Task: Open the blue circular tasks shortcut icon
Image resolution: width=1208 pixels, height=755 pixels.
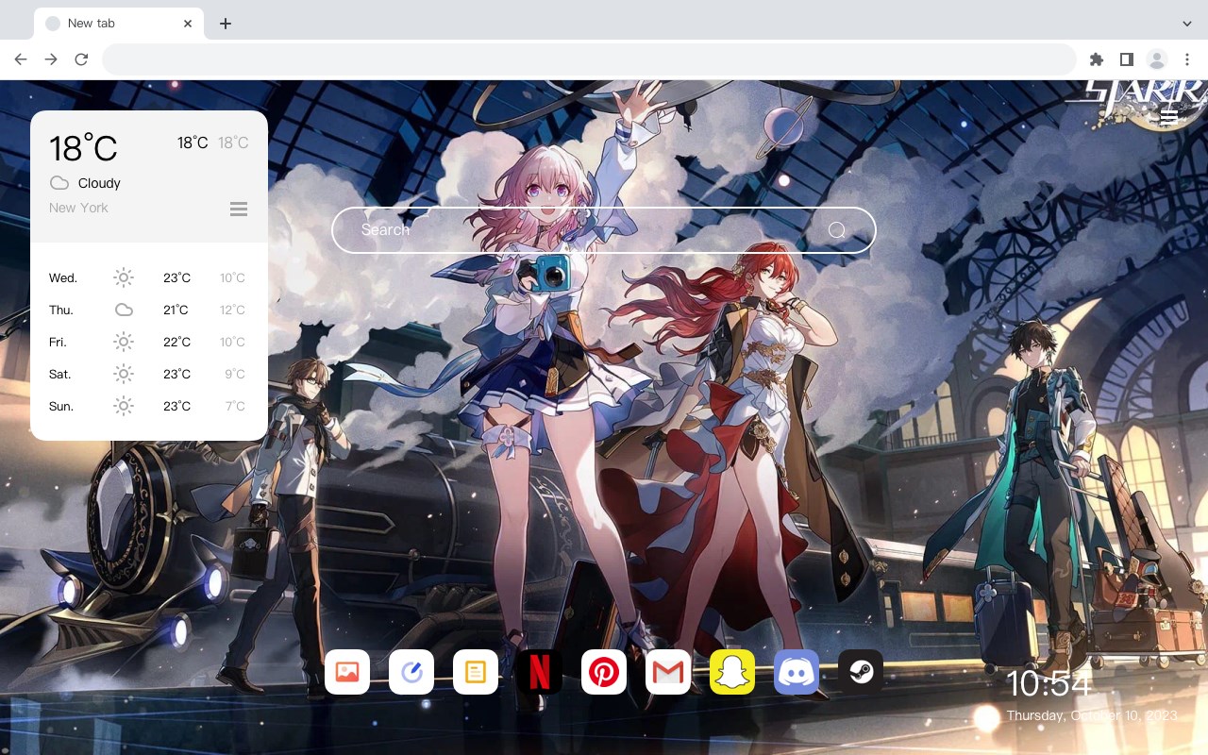Action: tap(411, 672)
